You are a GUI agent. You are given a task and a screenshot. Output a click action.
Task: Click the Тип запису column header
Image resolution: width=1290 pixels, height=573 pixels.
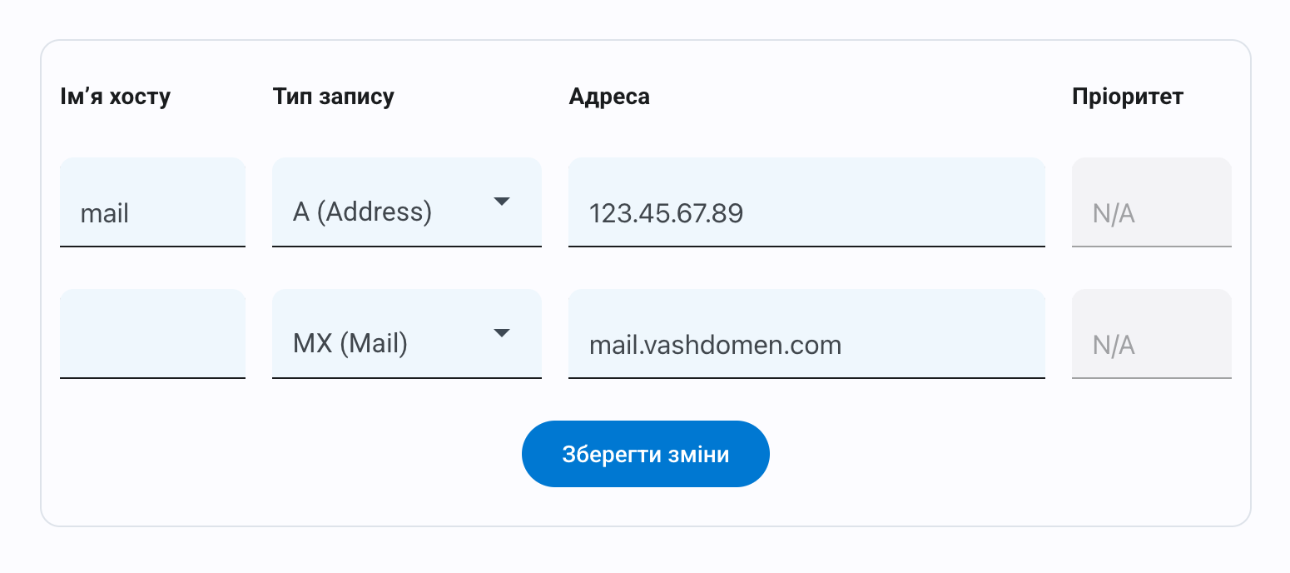click(333, 96)
